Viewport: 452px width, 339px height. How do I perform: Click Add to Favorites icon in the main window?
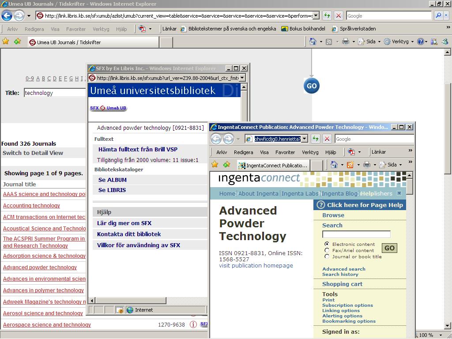click(17, 41)
